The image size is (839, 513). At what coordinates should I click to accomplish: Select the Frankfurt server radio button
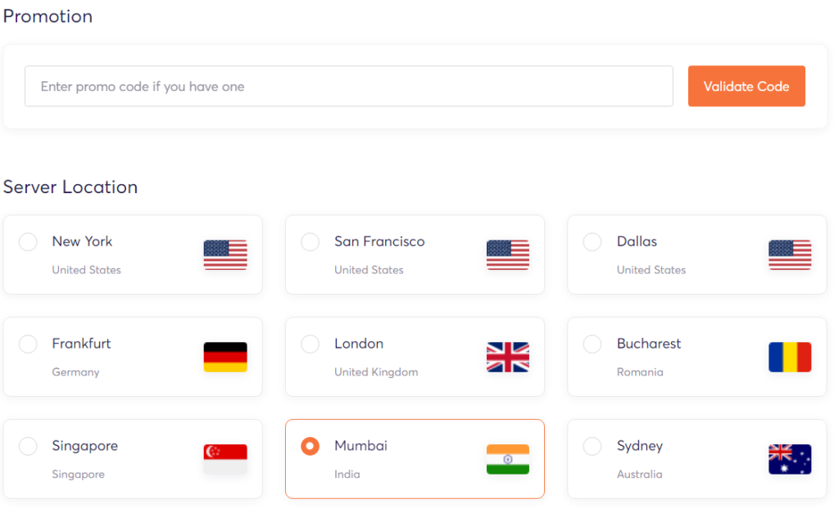click(x=27, y=344)
